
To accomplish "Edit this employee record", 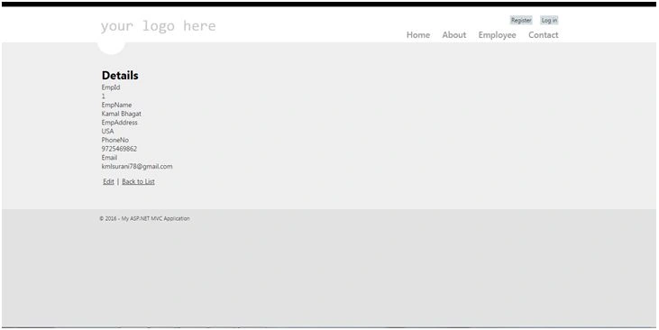I will tap(108, 181).
